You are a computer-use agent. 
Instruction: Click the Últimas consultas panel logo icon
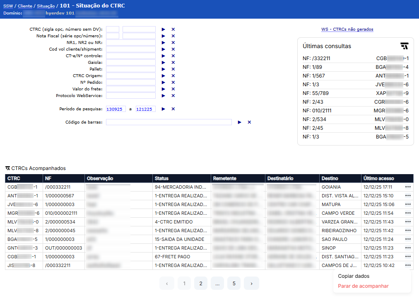coord(404,46)
